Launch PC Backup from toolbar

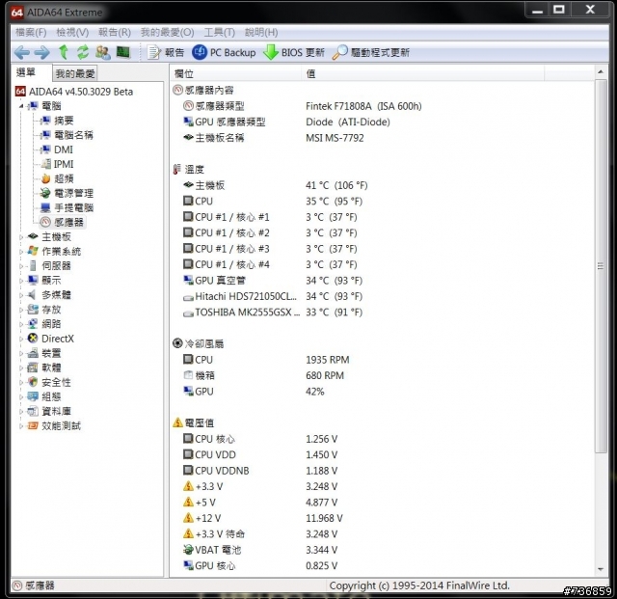coord(224,52)
